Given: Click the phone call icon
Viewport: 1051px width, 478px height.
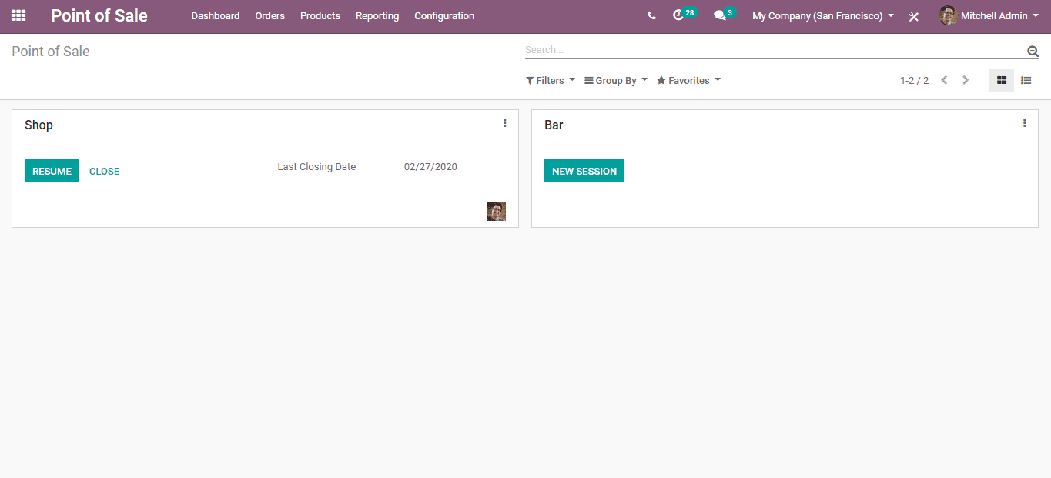Looking at the screenshot, I should [x=651, y=15].
